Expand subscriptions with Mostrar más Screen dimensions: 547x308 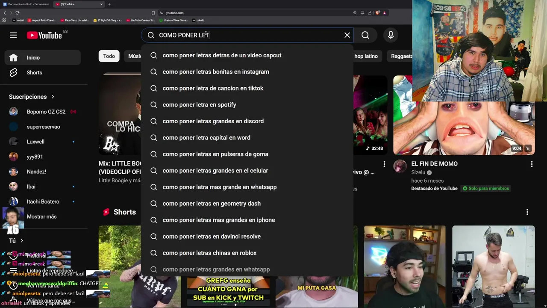(42, 216)
